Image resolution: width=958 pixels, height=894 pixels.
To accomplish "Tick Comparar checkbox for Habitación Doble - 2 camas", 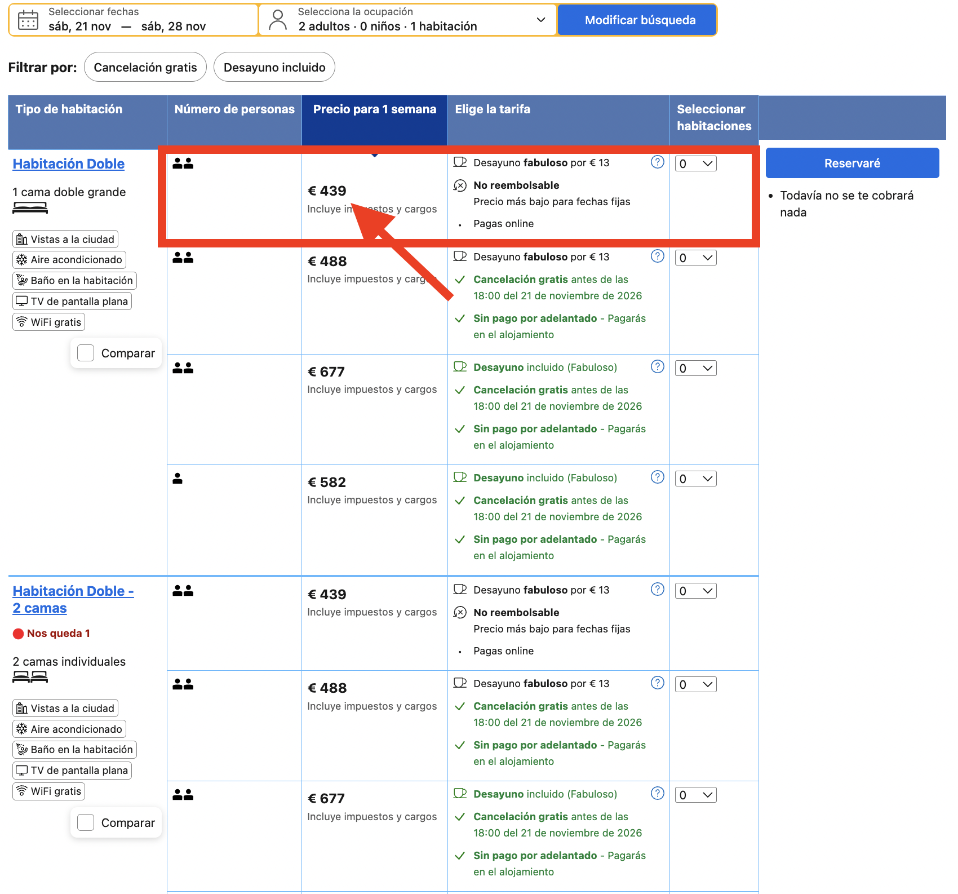I will (86, 822).
